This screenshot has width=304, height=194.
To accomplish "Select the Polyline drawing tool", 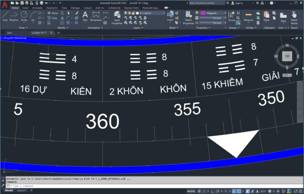I will pos(14,16).
